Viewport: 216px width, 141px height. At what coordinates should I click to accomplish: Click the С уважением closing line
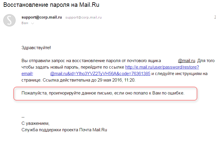35,123
